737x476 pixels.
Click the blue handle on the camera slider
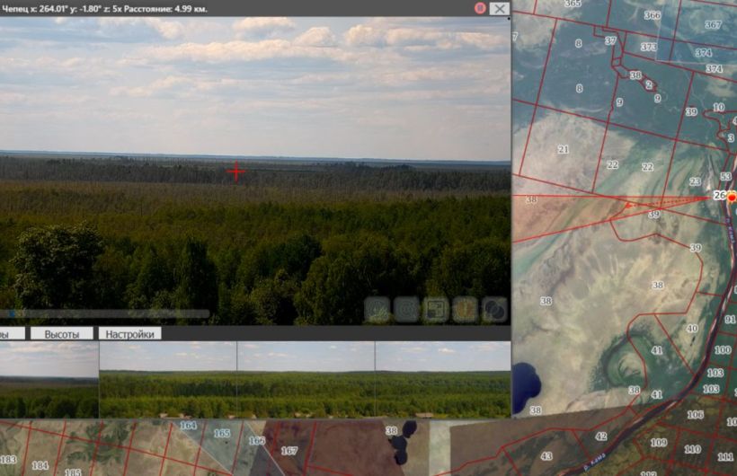pos(13,313)
